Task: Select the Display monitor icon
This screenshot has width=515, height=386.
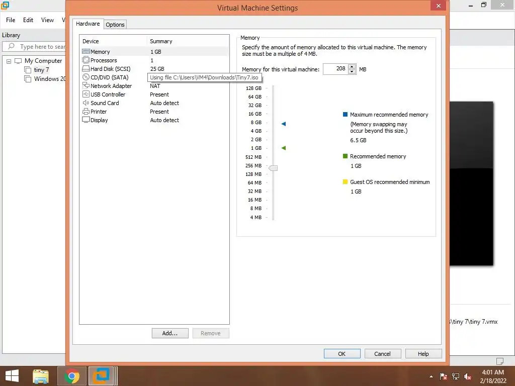Action: tap(85, 120)
